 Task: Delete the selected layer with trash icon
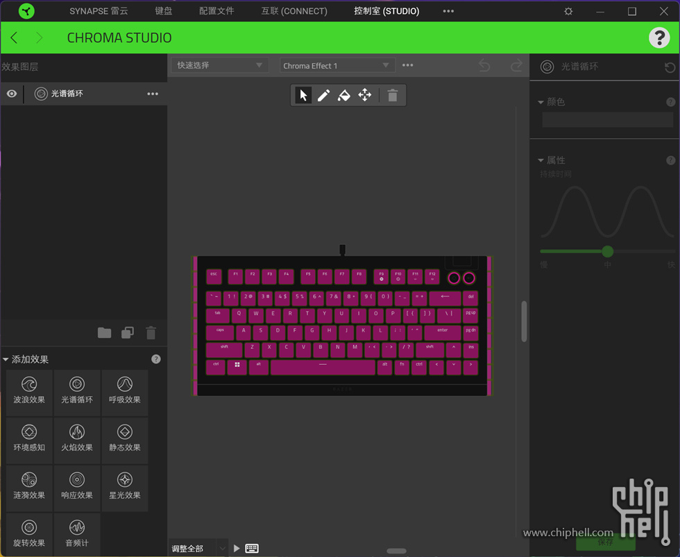pyautogui.click(x=151, y=333)
